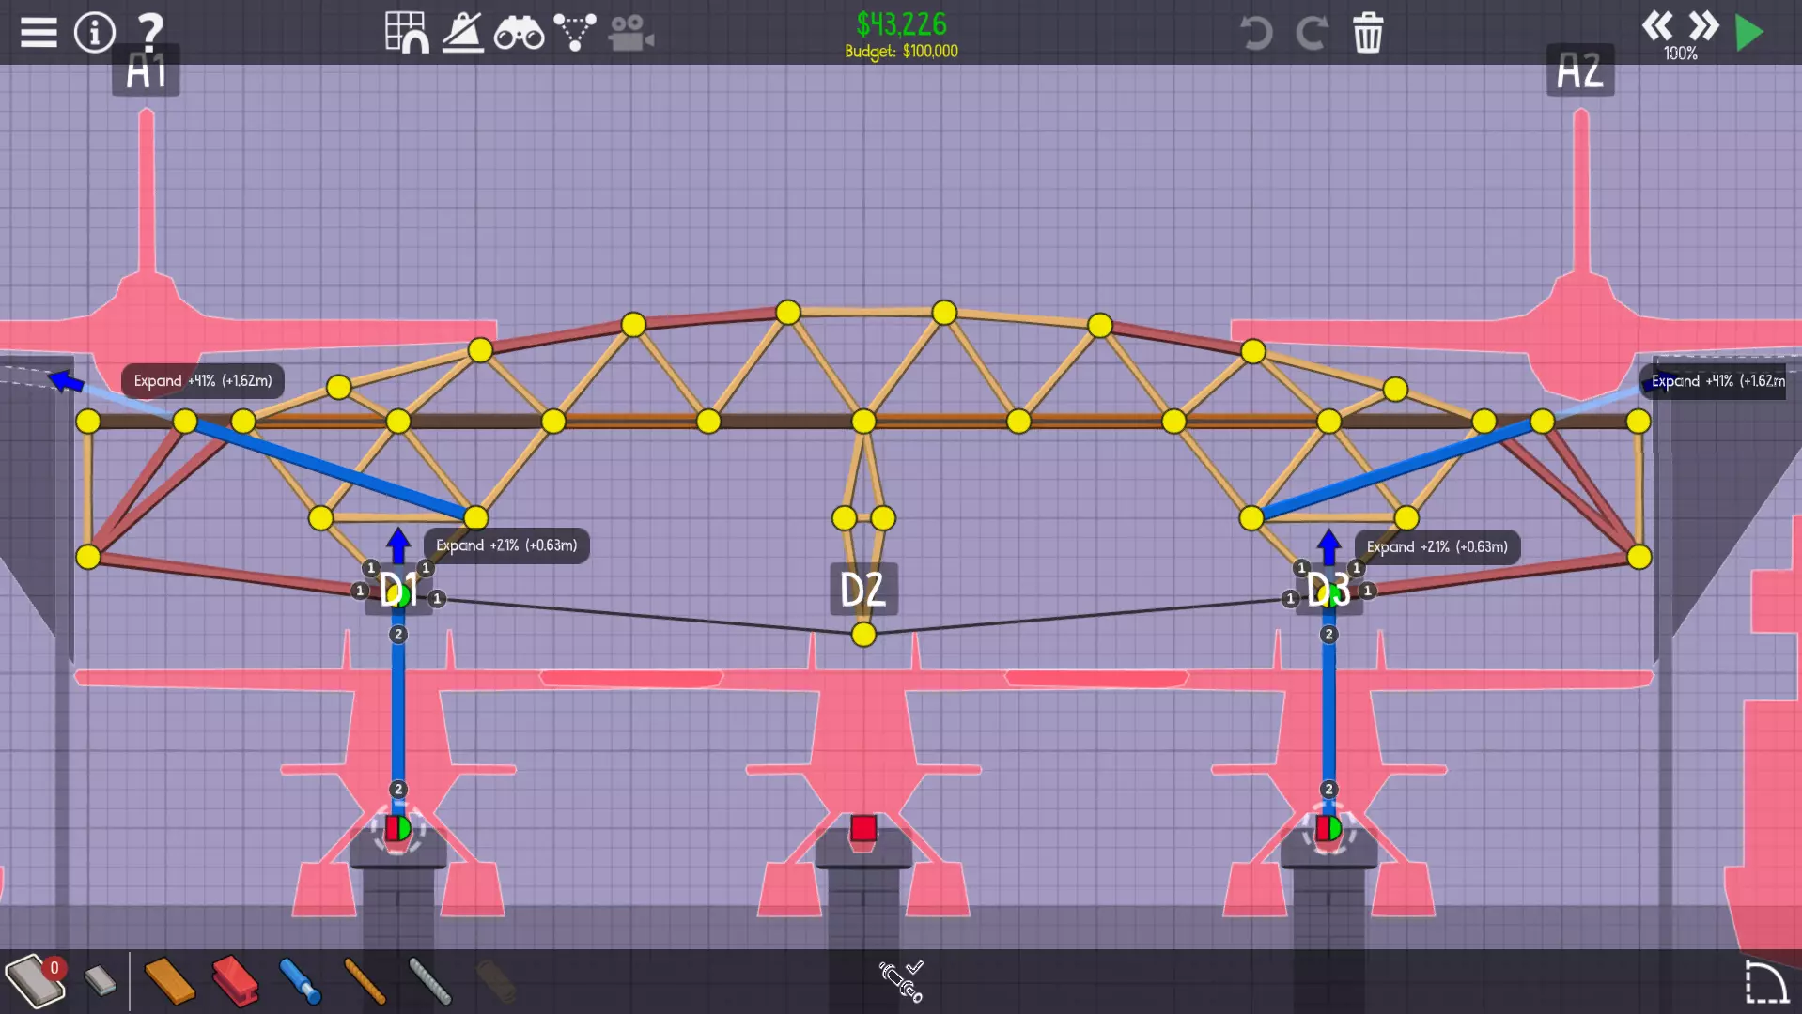
Task: Open help with the question mark icon
Action: pos(150,32)
